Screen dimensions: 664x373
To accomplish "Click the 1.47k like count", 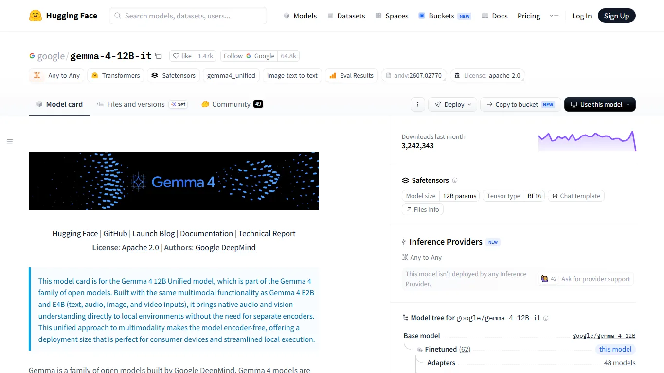I will pos(206,56).
